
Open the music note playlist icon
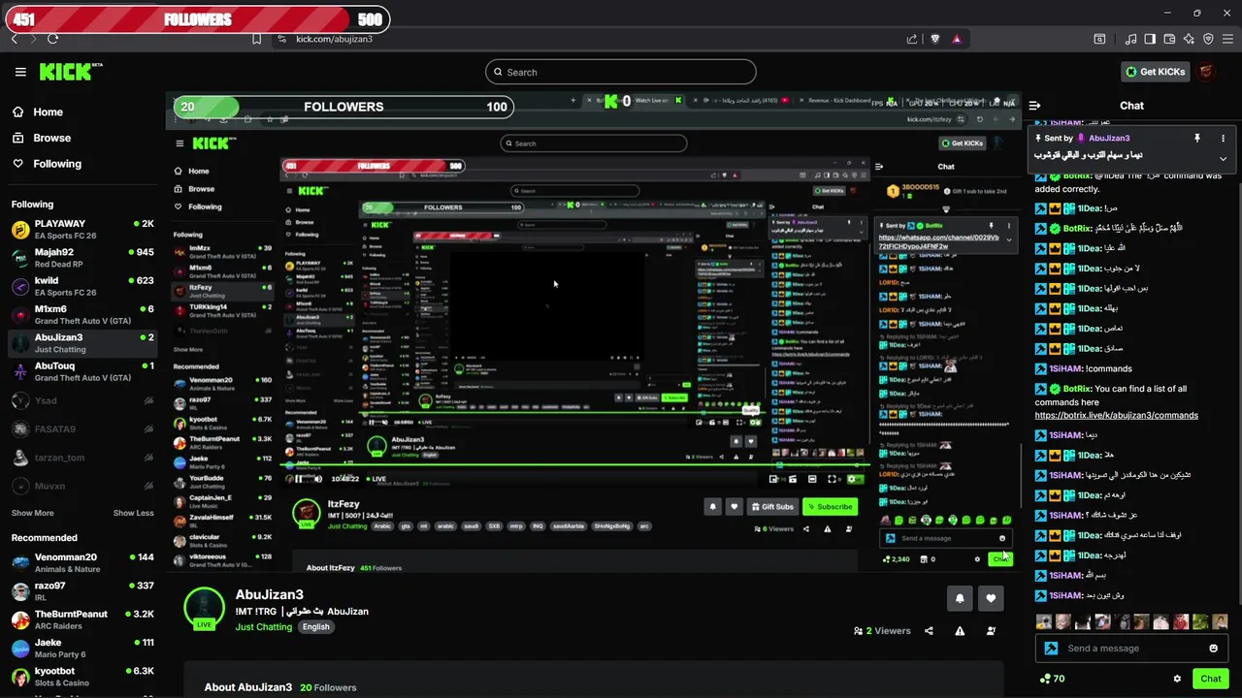click(1130, 39)
